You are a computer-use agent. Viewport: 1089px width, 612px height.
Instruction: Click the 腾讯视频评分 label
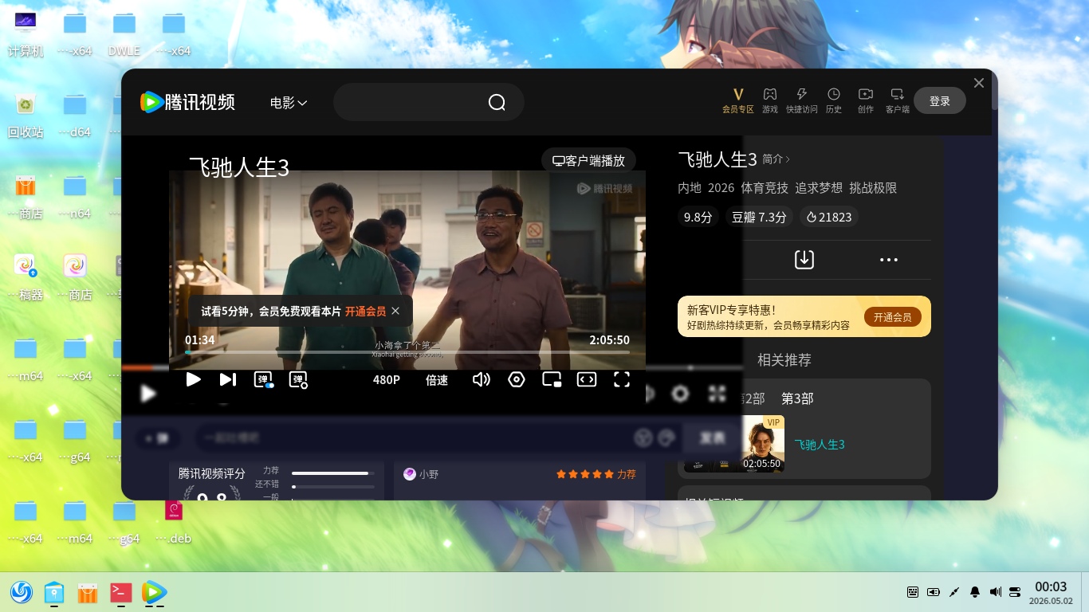tap(212, 473)
